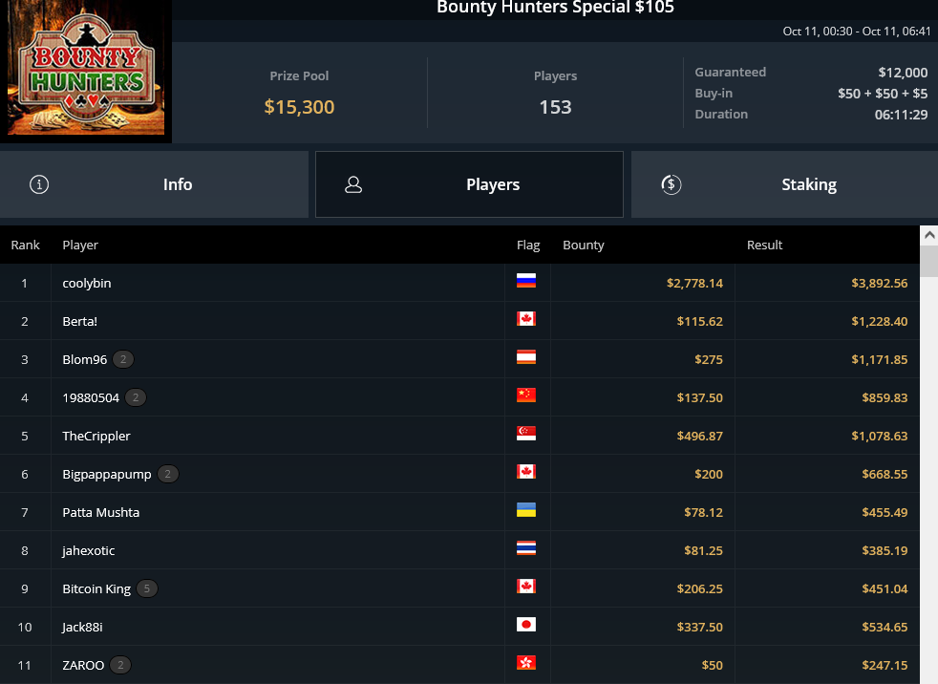
Task: Switch to the Staking tab
Action: pyautogui.click(x=784, y=184)
